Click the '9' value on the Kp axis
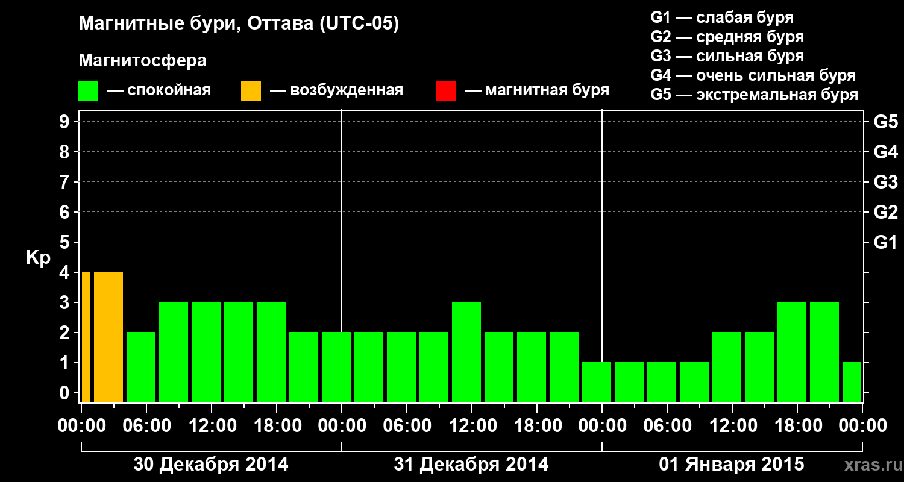The height and width of the screenshot is (482, 904). (66, 122)
